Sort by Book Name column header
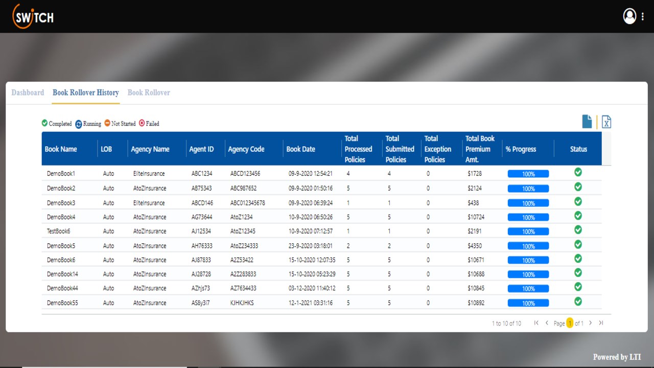Image resolution: width=654 pixels, height=368 pixels. click(x=61, y=149)
